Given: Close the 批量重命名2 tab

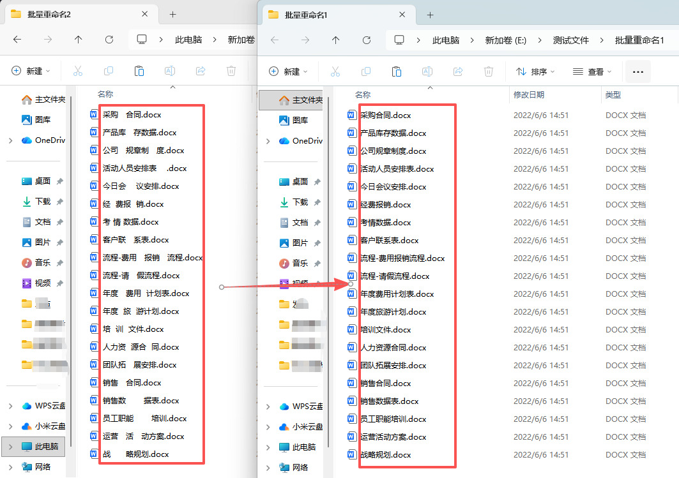Looking at the screenshot, I should (x=144, y=14).
